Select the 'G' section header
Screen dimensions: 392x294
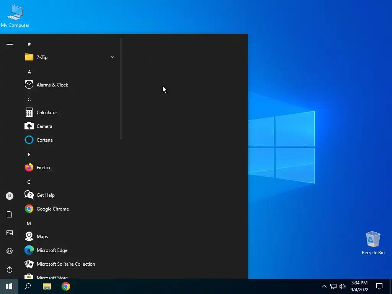click(x=29, y=182)
